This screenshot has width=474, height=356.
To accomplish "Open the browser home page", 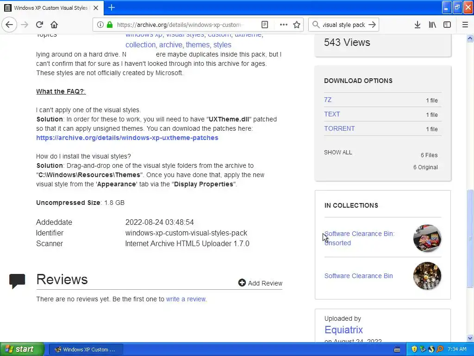I will 54,25.
